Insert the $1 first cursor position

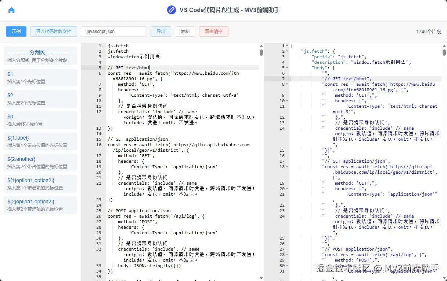coord(40,77)
